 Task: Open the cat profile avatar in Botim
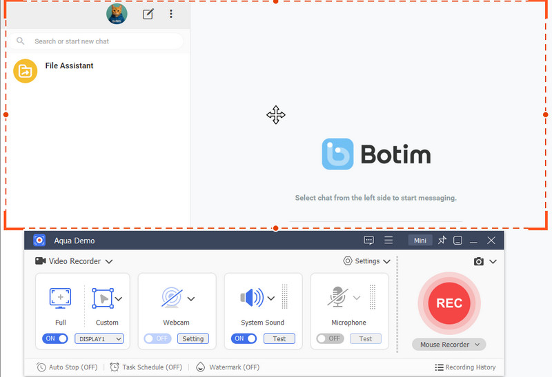coord(117,14)
